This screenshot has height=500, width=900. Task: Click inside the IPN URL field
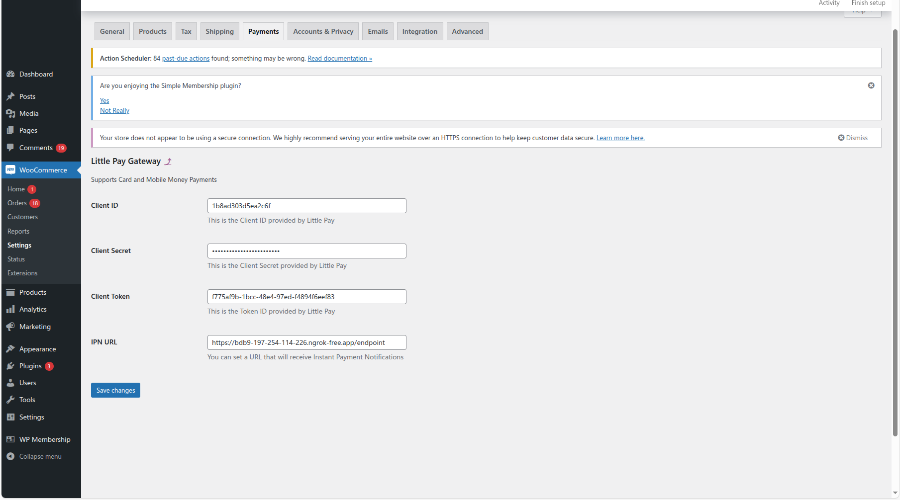coord(306,342)
